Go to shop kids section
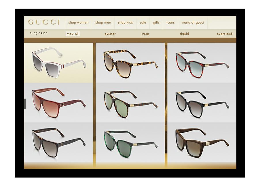Screen dimensions: 260x185 click(x=125, y=22)
